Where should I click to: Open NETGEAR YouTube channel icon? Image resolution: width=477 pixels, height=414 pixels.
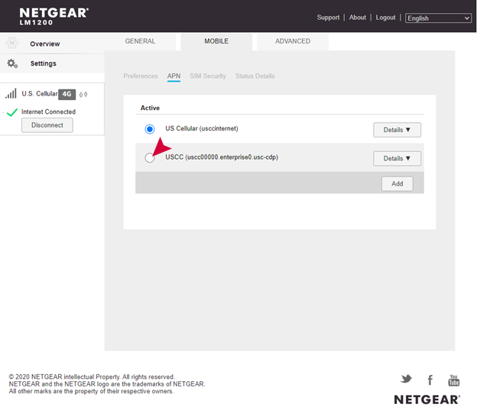point(453,380)
